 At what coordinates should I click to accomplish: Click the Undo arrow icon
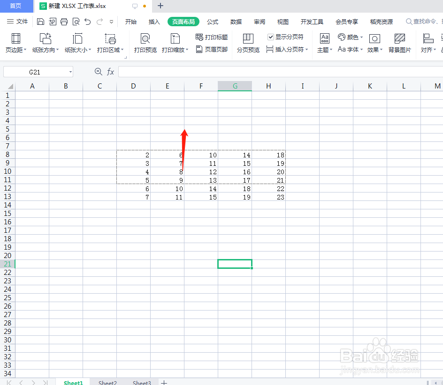click(88, 22)
